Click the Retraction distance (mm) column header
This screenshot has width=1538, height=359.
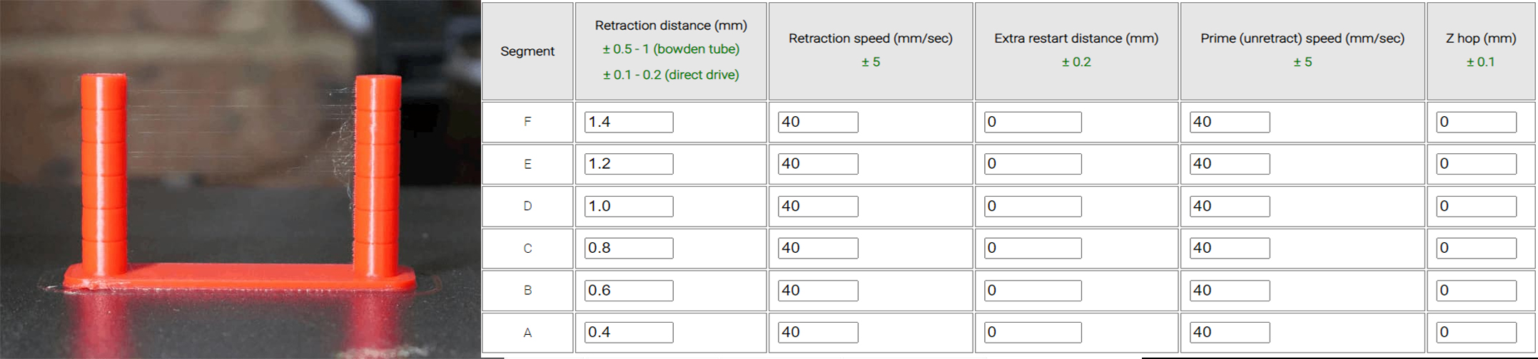point(671,26)
